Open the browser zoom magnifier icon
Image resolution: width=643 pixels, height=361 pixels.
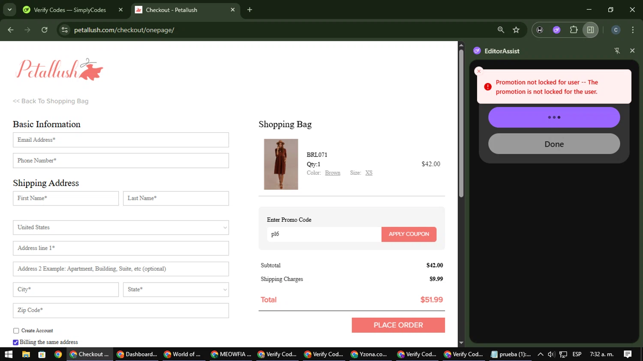pos(501,30)
